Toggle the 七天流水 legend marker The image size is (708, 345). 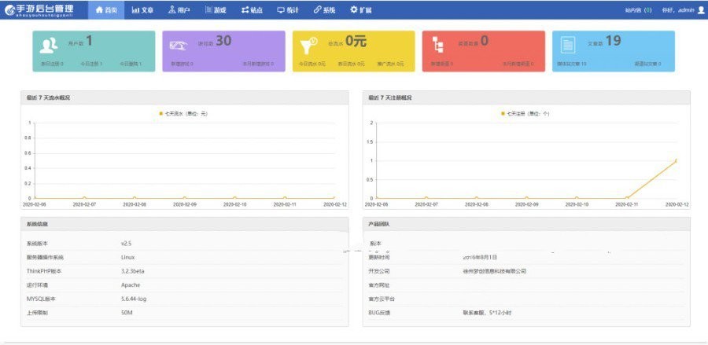pos(160,114)
